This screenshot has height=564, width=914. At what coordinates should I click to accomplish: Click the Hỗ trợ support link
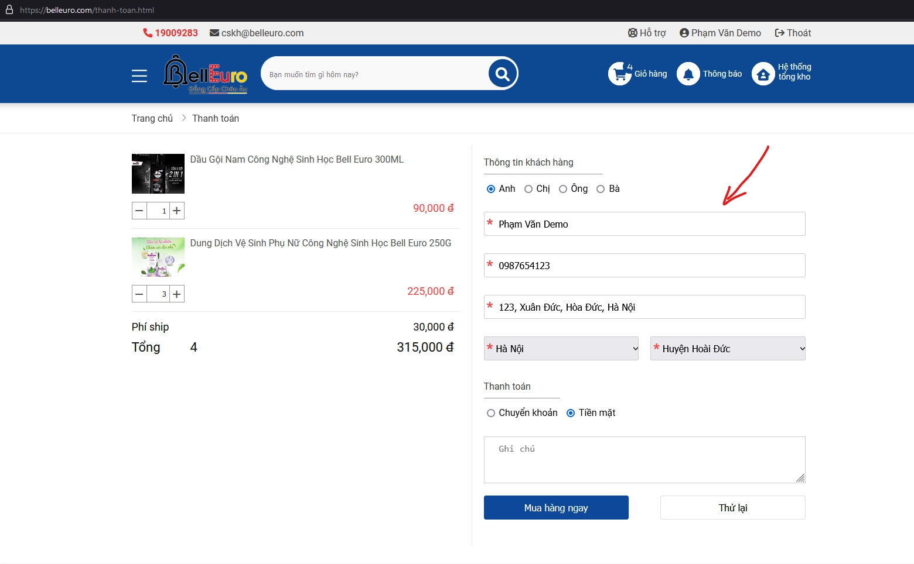[x=647, y=33]
